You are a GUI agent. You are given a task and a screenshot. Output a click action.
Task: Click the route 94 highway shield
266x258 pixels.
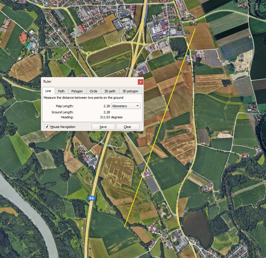[91, 198]
